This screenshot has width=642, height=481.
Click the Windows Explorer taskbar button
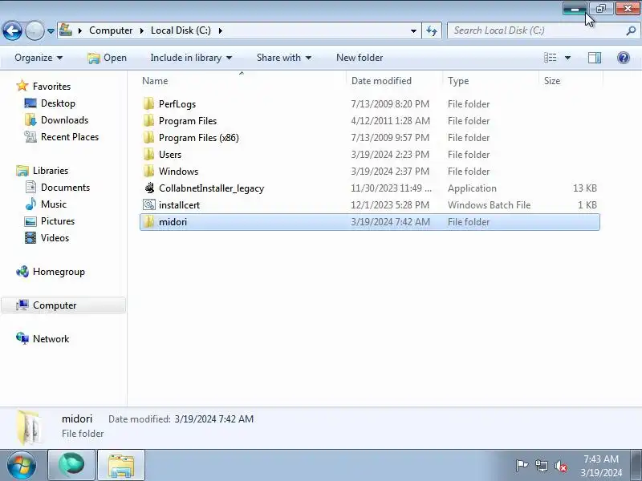pos(121,466)
